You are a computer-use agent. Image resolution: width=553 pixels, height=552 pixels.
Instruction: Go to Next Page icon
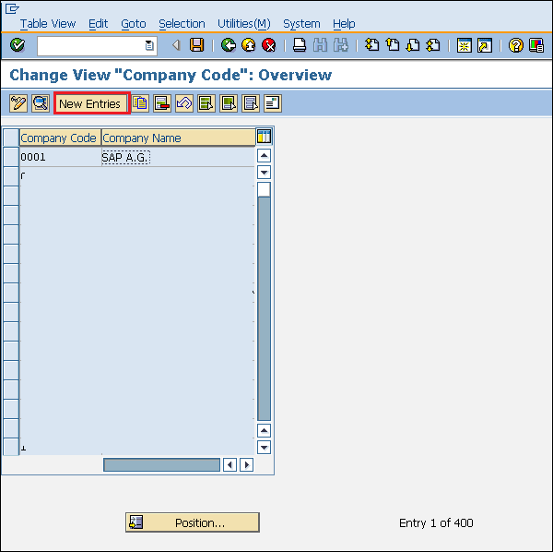[413, 45]
